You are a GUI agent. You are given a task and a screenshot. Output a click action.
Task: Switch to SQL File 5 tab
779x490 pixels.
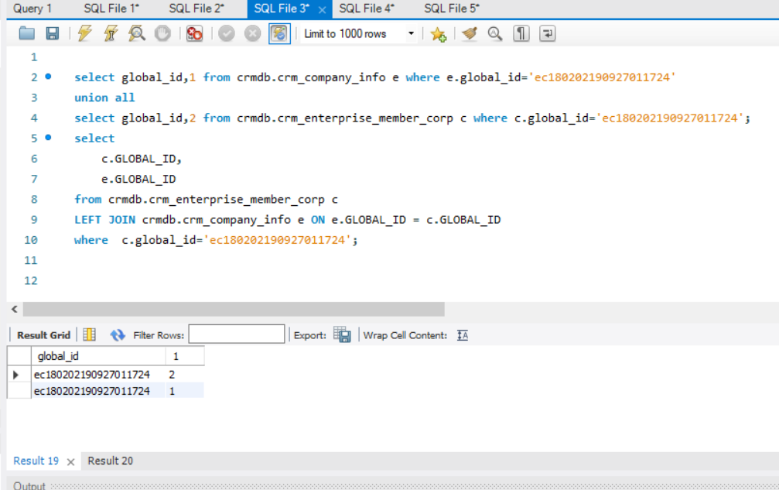[452, 9]
